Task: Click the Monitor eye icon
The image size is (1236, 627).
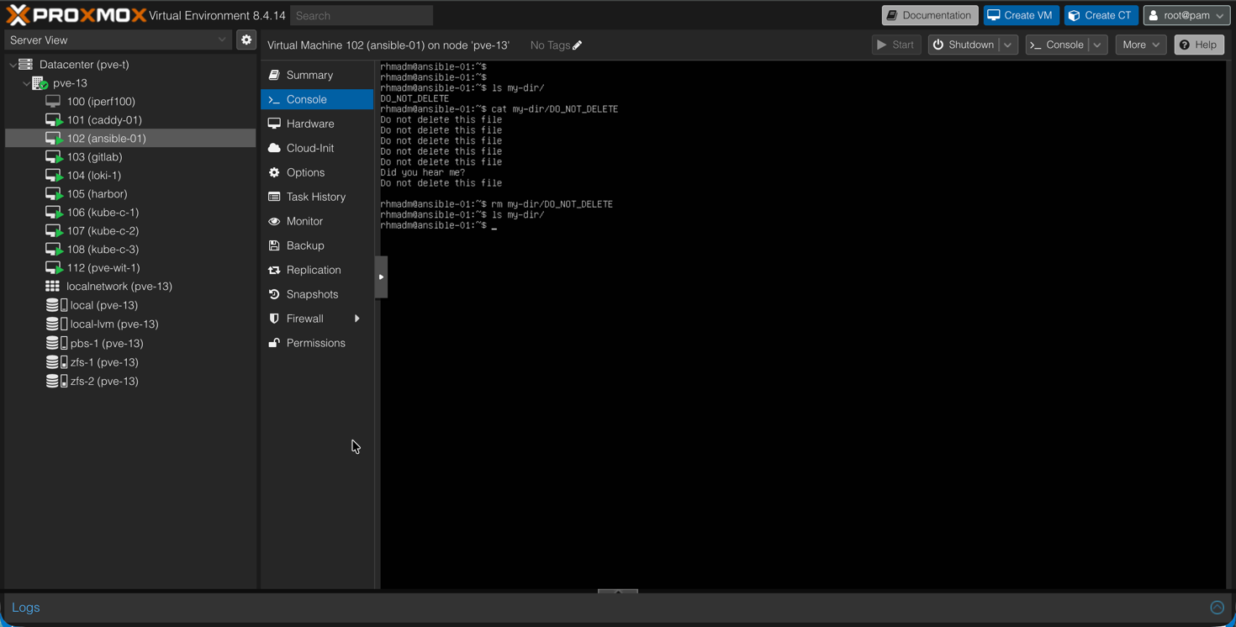Action: click(274, 221)
